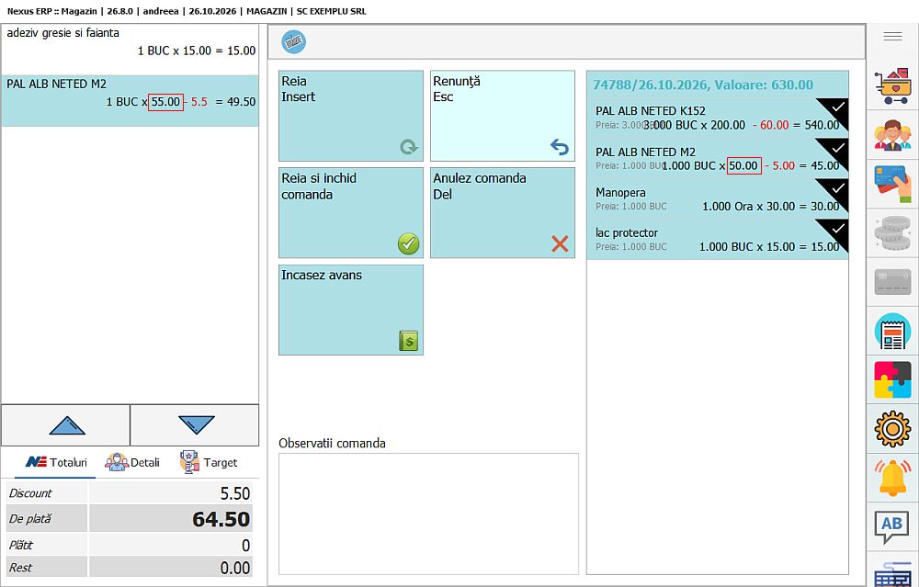Click the order header 74788/26.10.2026, Valoare: 630.00
Screen dimensions: 919x587
click(x=703, y=85)
